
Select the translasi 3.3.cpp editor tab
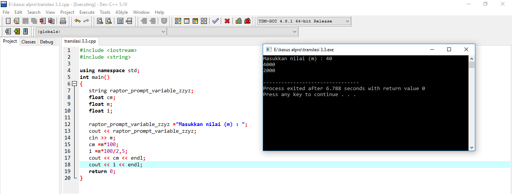(x=80, y=41)
